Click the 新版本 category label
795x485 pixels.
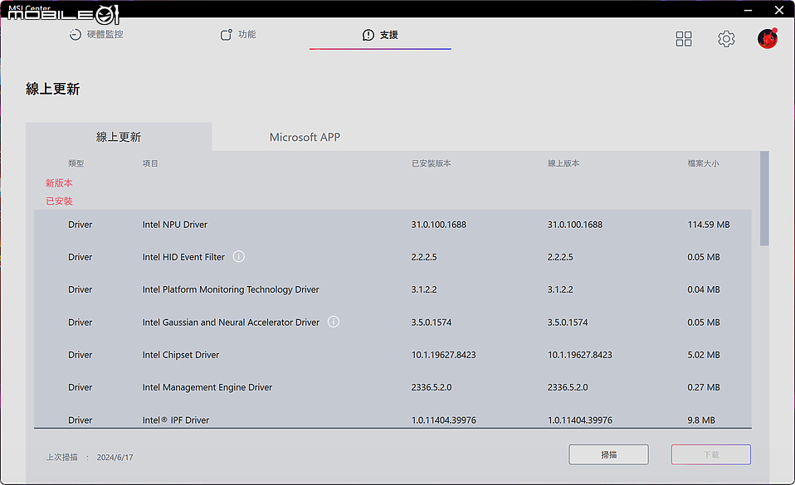59,183
